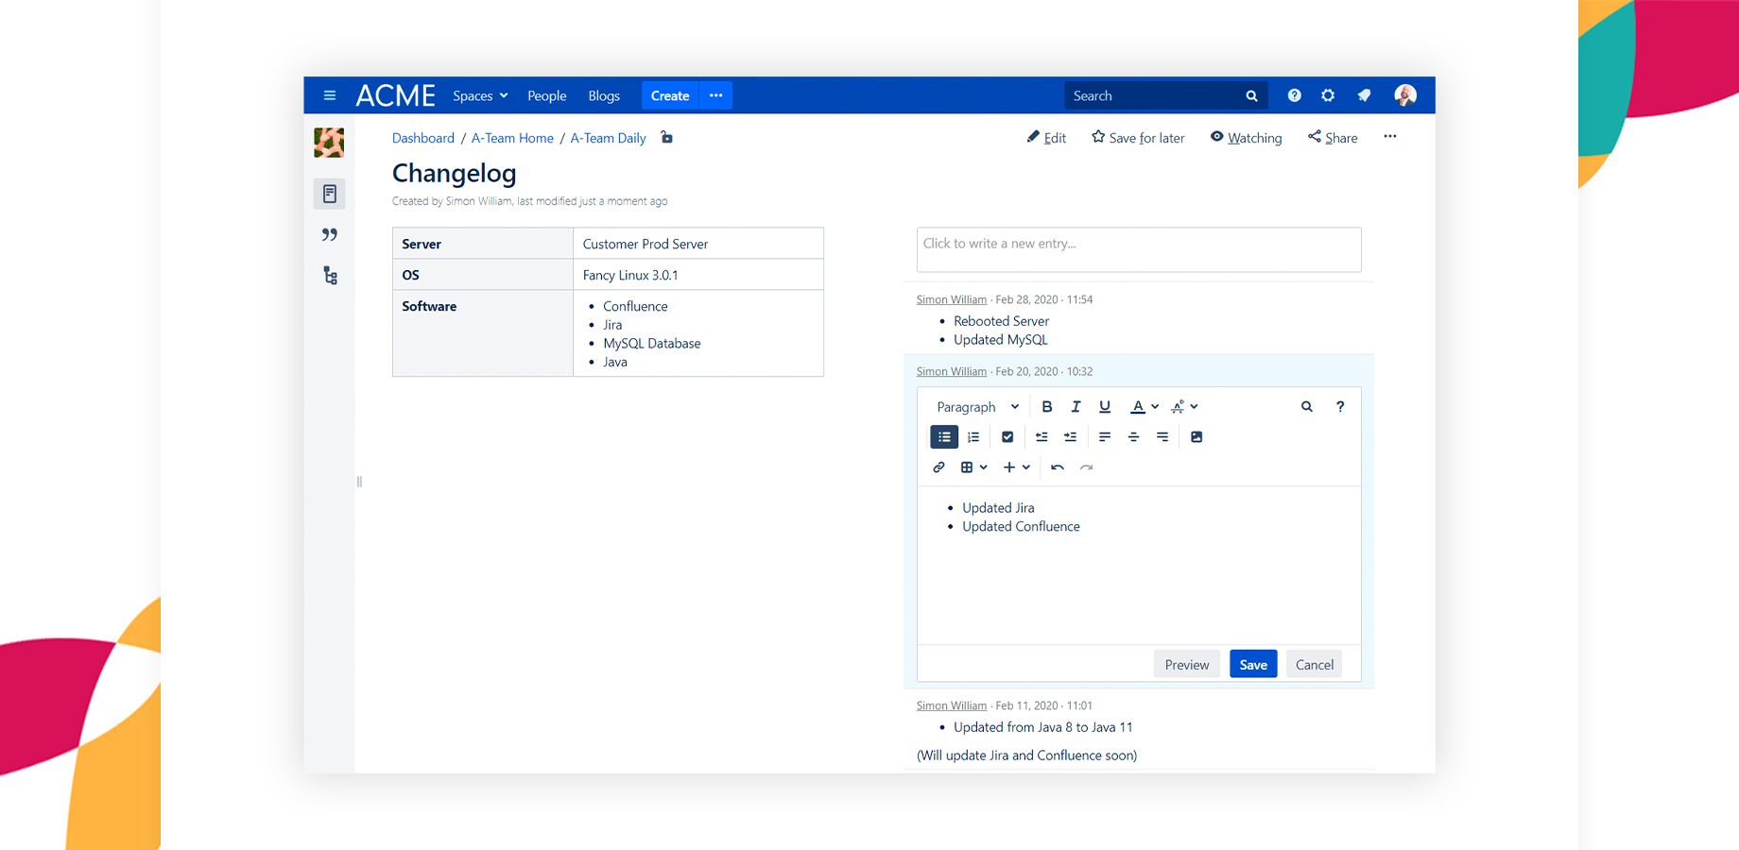Click the new entry text field

(x=1139, y=249)
